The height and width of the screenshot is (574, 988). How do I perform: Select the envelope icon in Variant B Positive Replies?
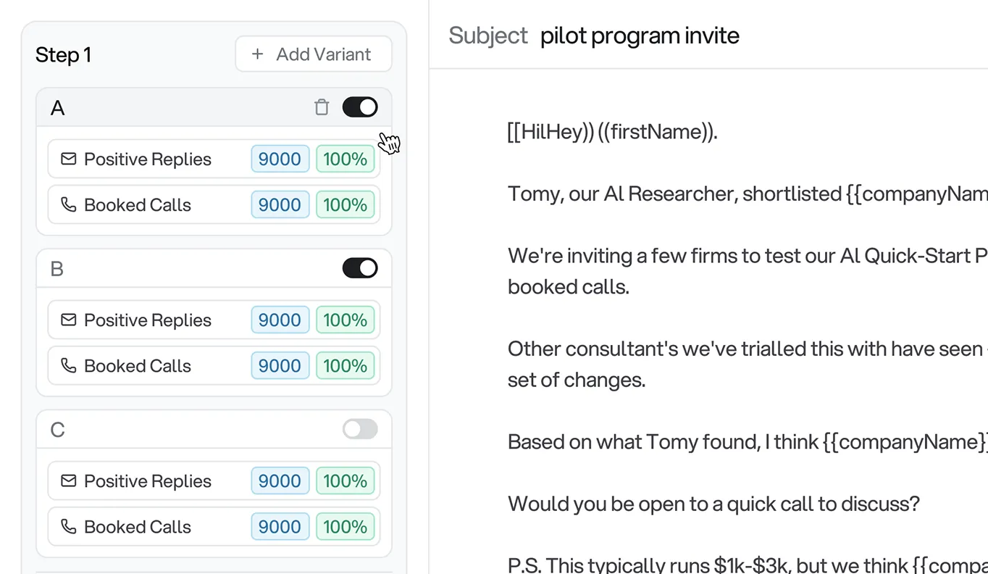pos(67,320)
